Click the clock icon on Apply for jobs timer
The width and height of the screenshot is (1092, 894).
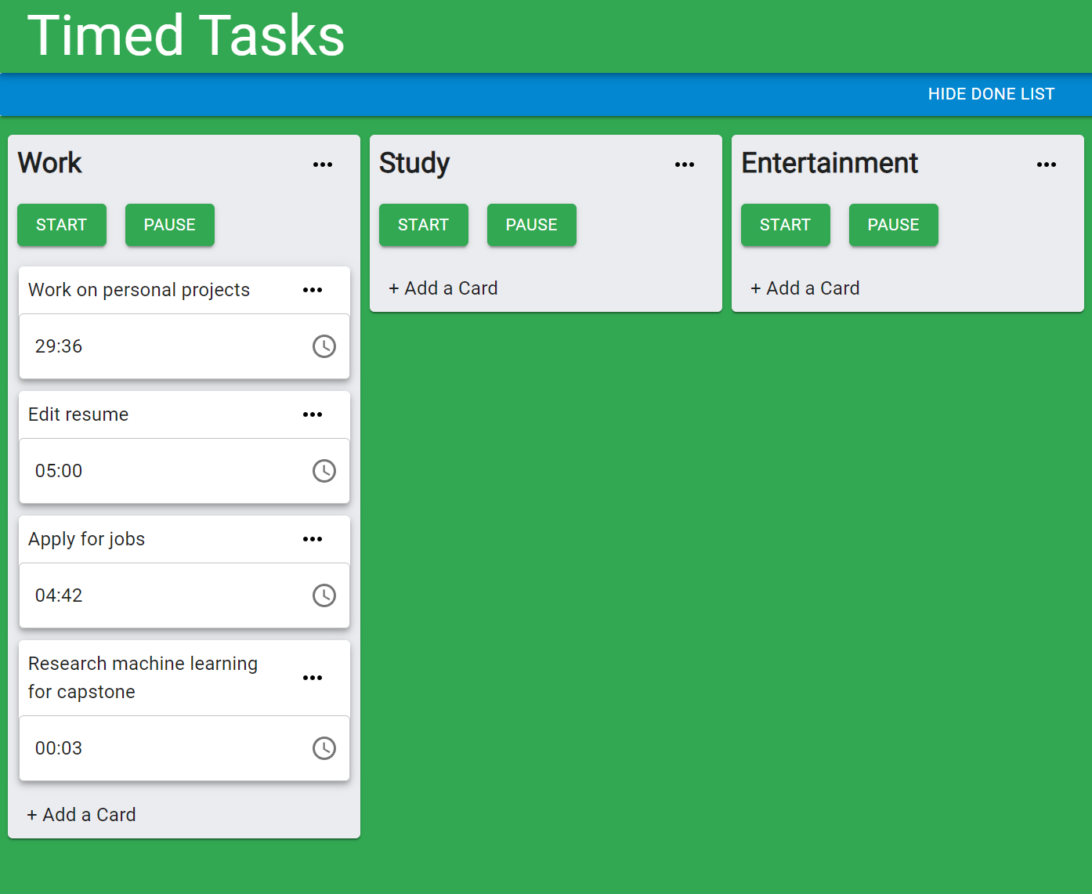coord(324,595)
